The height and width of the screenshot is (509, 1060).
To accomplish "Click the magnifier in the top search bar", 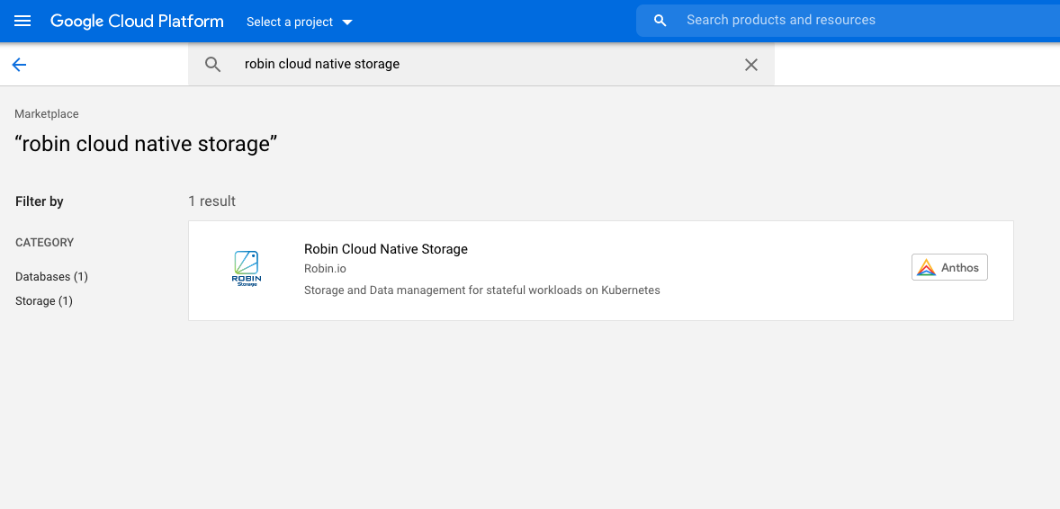I will [660, 21].
